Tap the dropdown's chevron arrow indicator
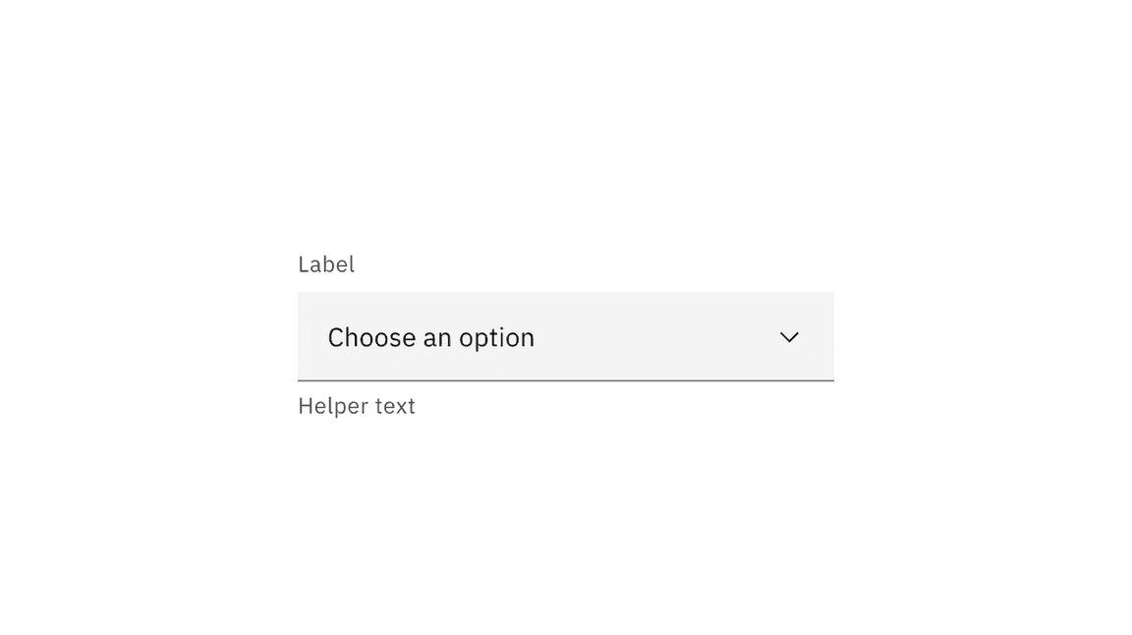This screenshot has width=1132, height=635. [x=789, y=337]
